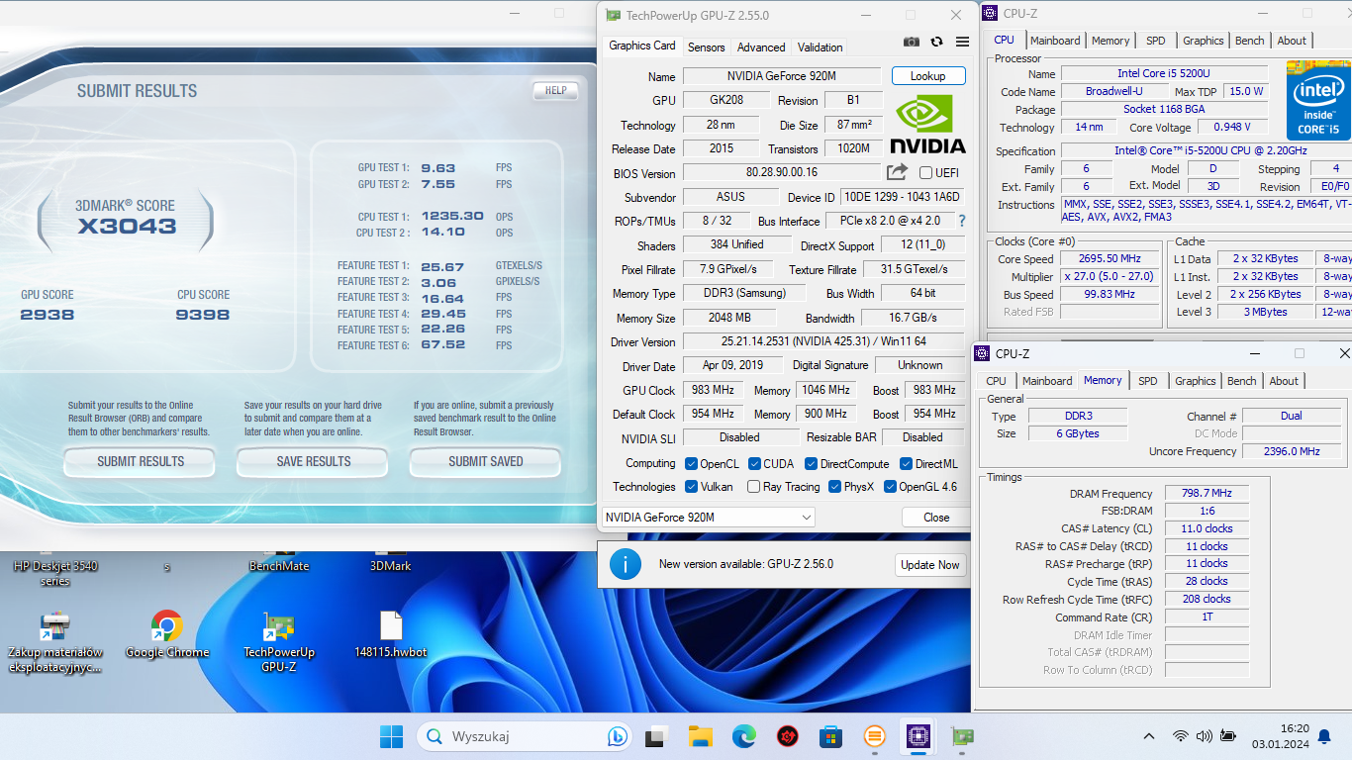1352x760 pixels.
Task: Toggle the DirectML checkbox
Action: click(907, 463)
